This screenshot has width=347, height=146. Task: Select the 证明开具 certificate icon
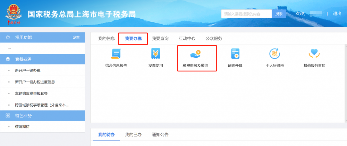pos(235,54)
